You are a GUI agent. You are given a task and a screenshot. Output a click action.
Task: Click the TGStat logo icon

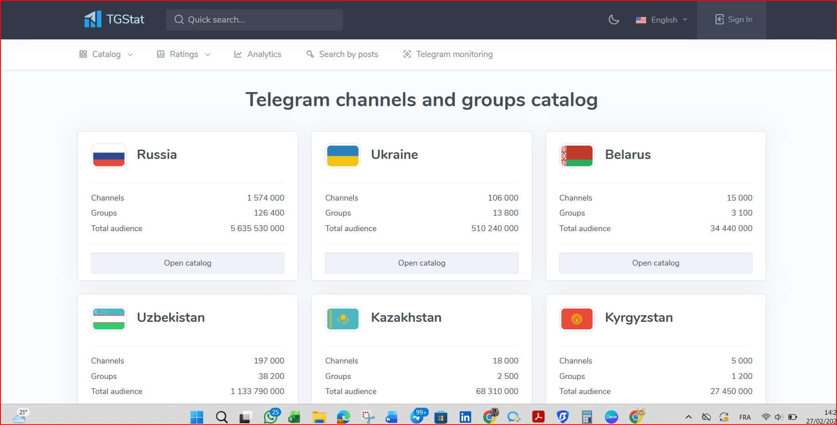[93, 19]
